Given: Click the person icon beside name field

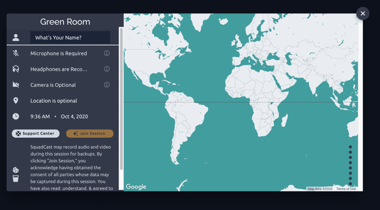Looking at the screenshot, I should click(16, 37).
